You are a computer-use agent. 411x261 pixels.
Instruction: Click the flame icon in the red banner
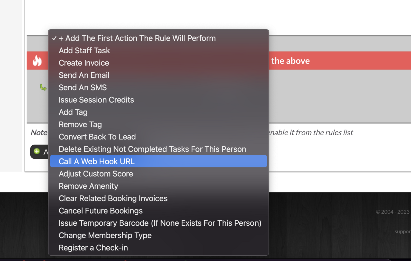click(x=37, y=61)
